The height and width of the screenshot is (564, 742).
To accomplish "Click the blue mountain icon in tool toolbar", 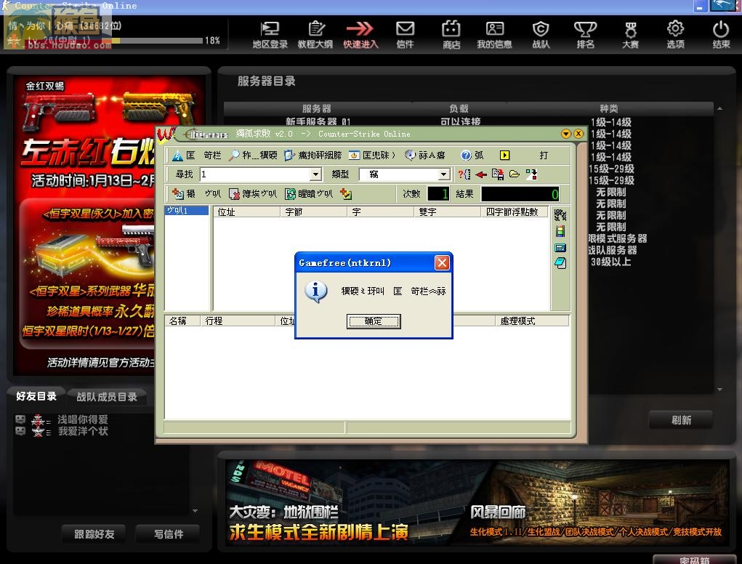I will point(177,156).
